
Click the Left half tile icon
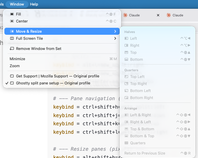[126, 38]
